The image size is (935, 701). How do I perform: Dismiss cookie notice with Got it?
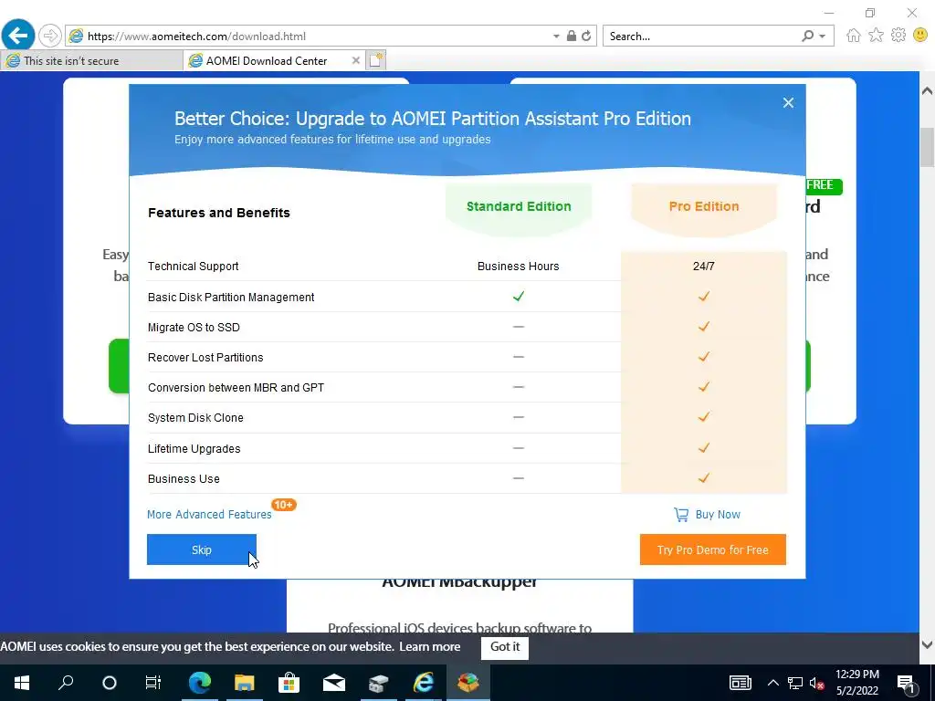click(504, 647)
